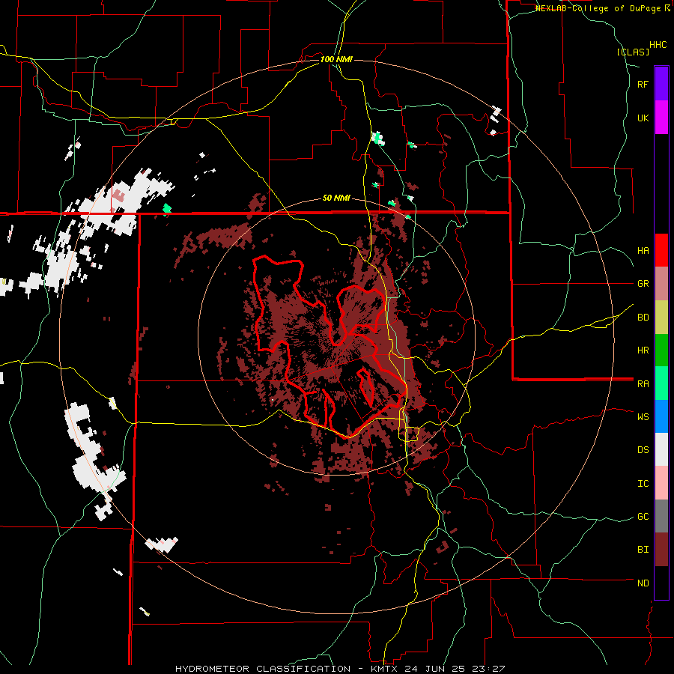Click the RF legend label
This screenshot has height=674, width=674.
[643, 84]
